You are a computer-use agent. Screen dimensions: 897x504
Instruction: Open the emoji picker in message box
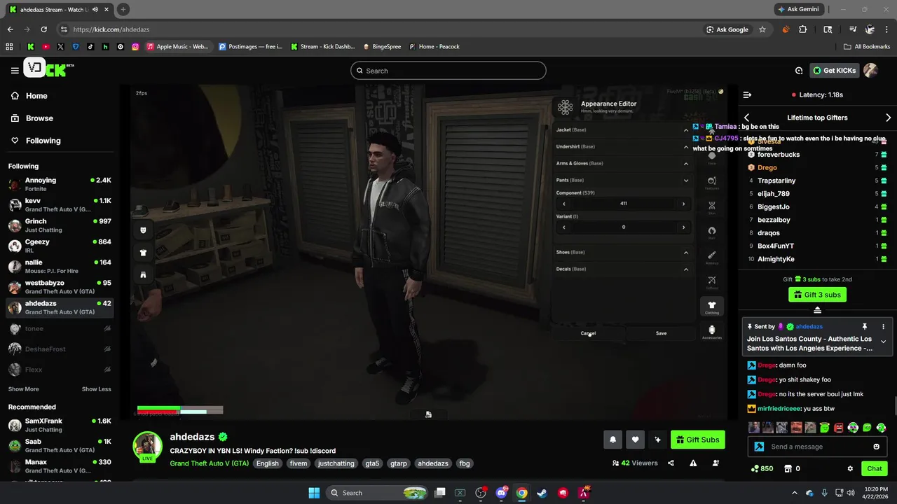(877, 447)
